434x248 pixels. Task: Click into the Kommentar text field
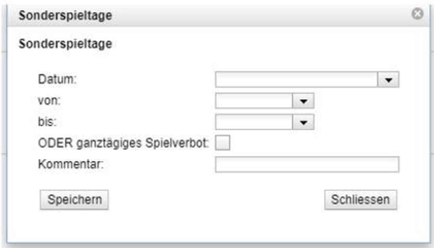[x=307, y=165]
